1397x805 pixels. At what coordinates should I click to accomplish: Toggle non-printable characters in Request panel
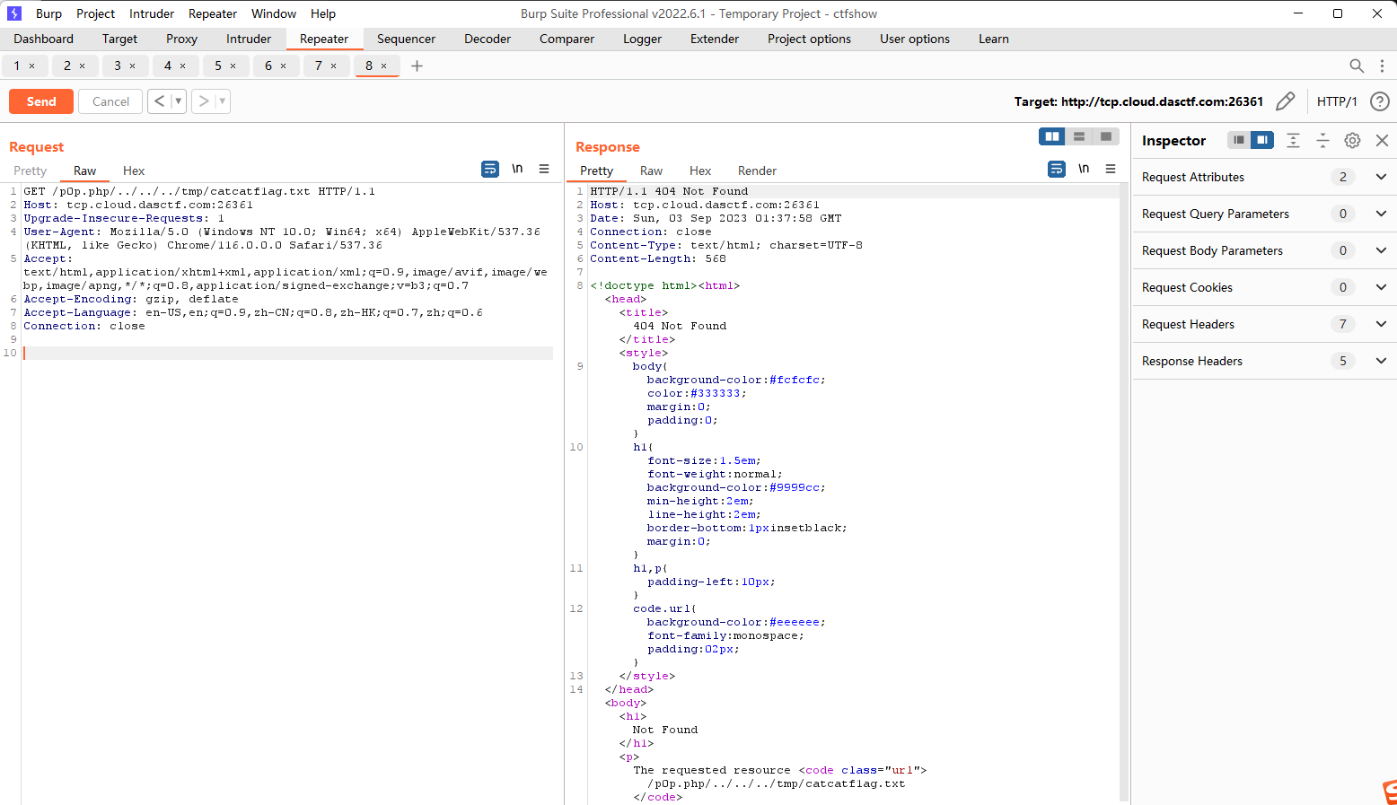point(517,169)
